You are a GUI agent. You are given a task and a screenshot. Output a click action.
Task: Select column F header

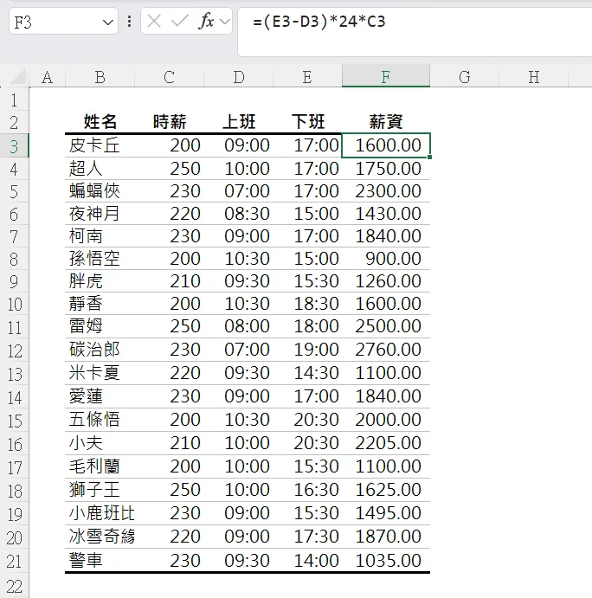pos(386,75)
